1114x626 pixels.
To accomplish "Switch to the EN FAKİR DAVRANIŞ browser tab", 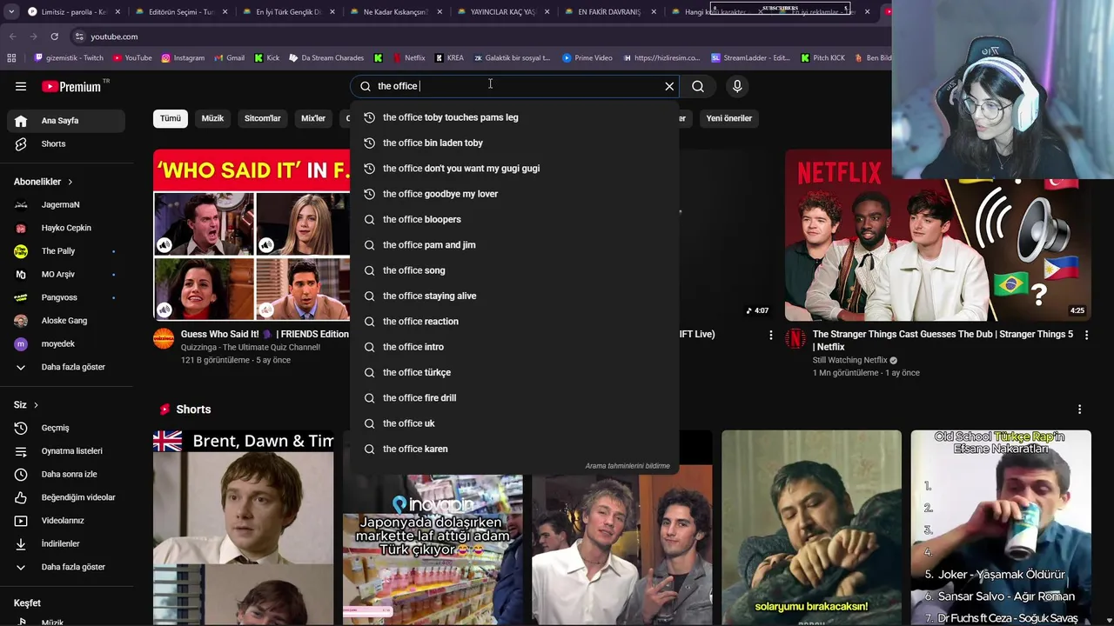I will [x=607, y=12].
